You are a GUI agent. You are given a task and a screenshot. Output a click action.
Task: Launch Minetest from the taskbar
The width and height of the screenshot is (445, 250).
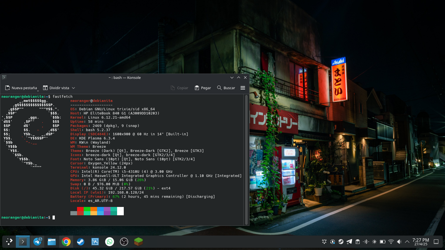click(138, 242)
